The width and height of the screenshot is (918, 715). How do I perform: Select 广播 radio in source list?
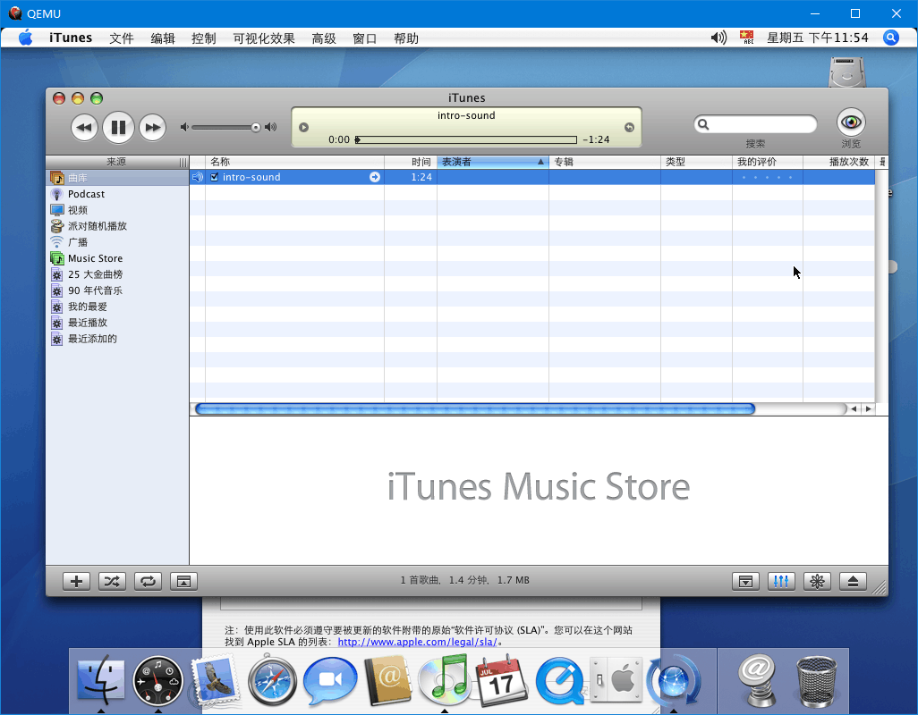coord(117,242)
